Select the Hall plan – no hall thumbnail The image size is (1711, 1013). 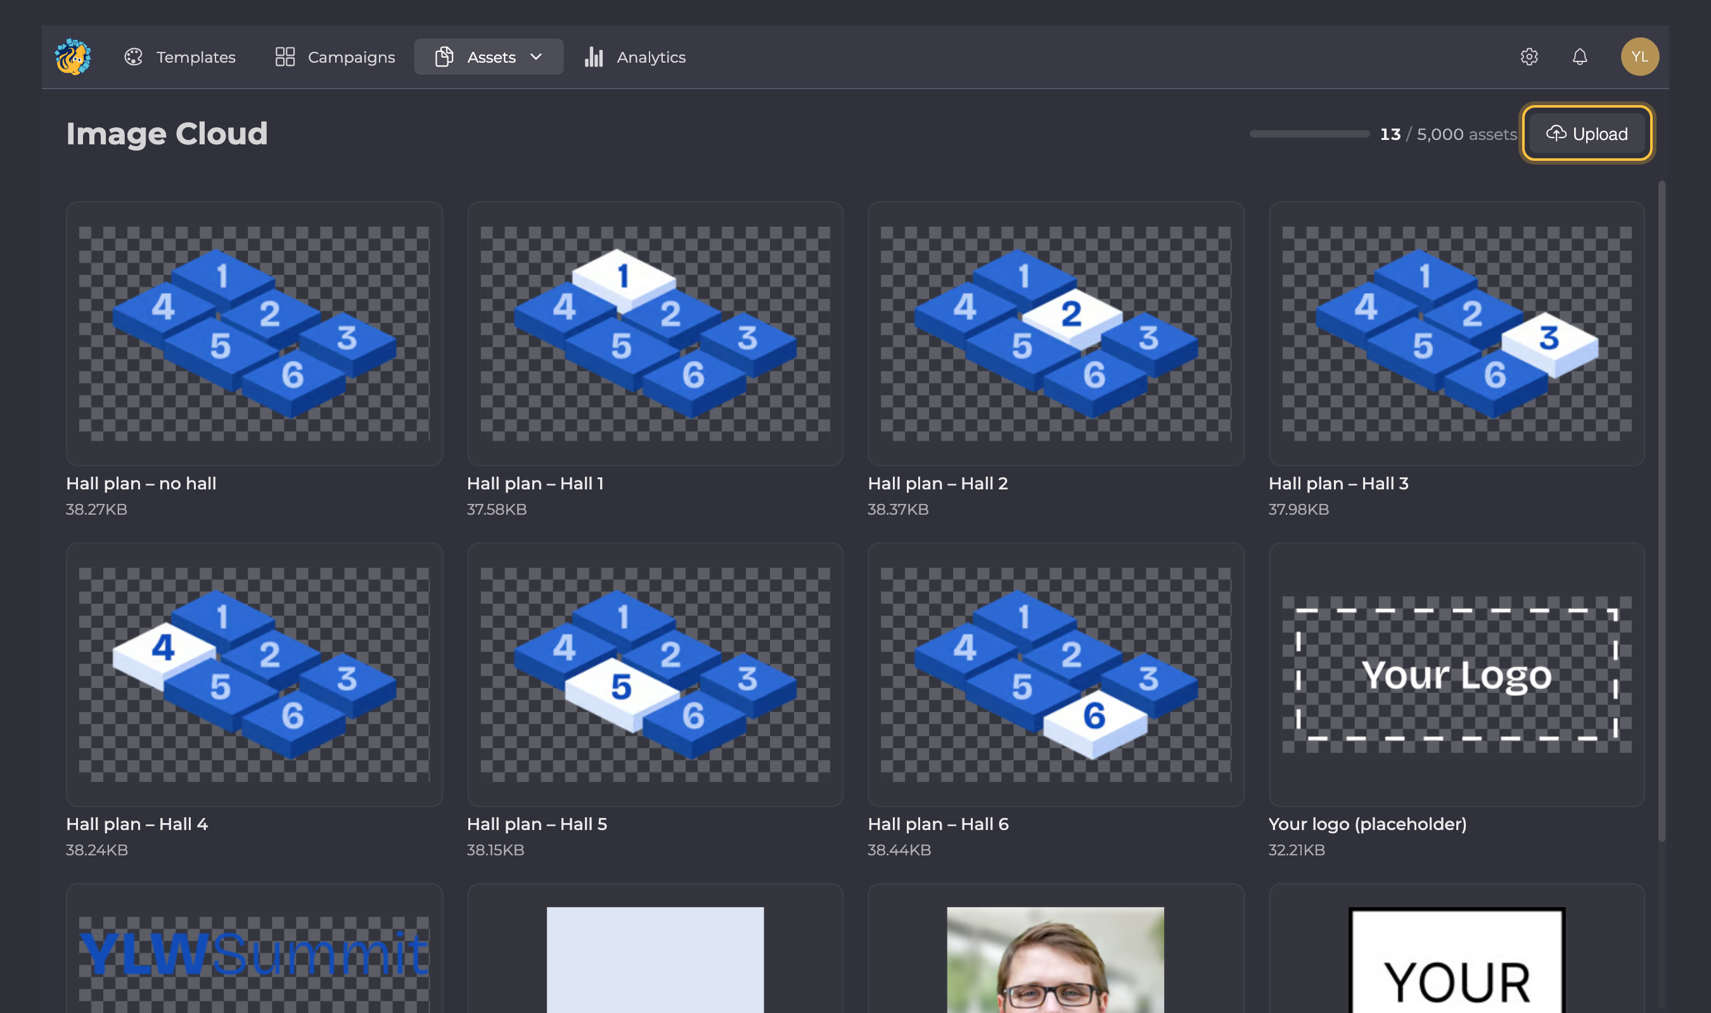(254, 333)
